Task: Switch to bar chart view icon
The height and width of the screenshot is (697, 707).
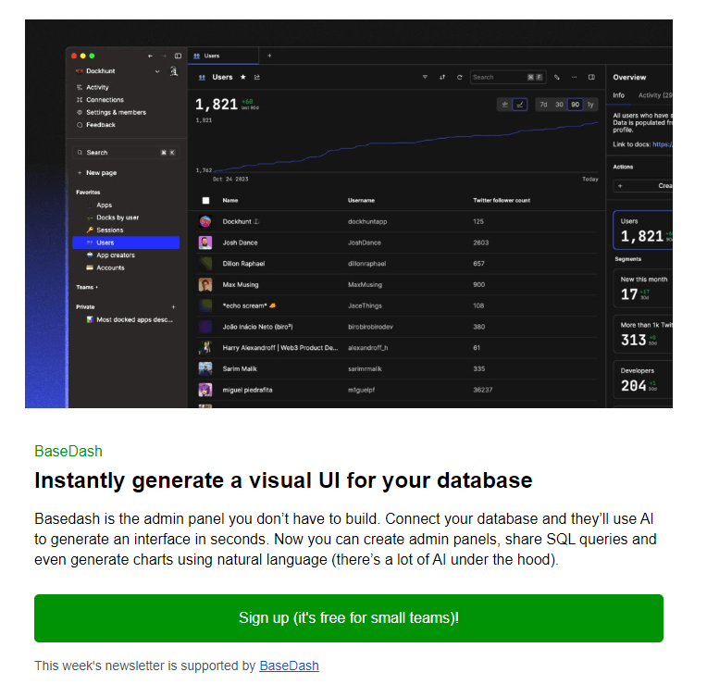Action: point(505,105)
